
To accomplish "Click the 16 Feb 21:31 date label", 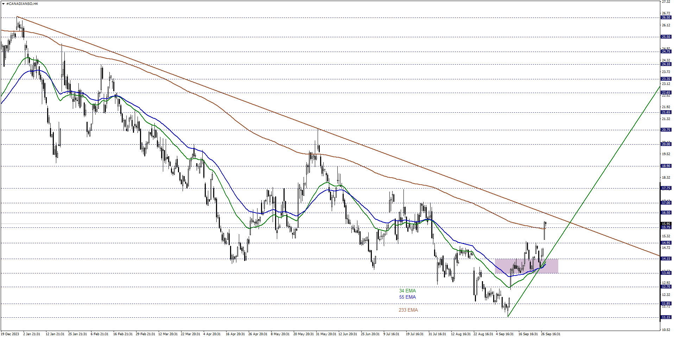I will tap(123, 334).
